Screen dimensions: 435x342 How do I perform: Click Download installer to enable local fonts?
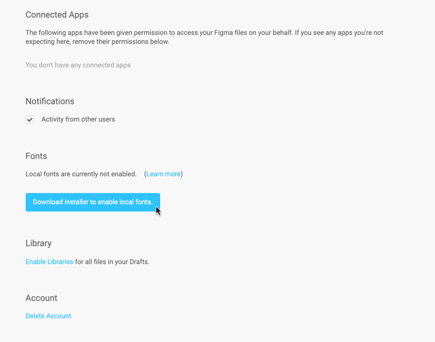point(93,202)
